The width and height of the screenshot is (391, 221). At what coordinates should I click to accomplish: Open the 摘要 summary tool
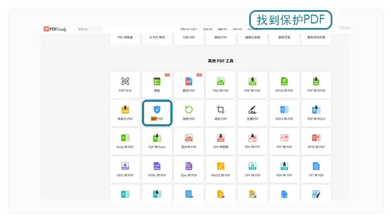157,85
